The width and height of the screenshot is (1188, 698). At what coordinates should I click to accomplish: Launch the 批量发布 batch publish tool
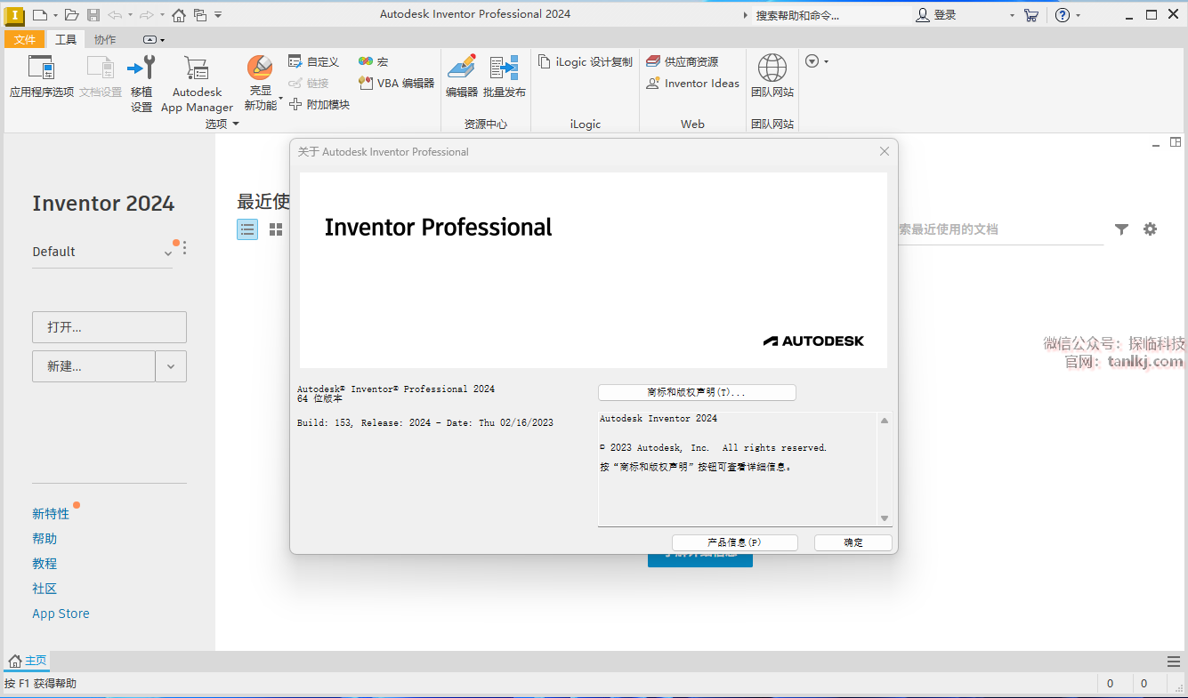click(505, 68)
